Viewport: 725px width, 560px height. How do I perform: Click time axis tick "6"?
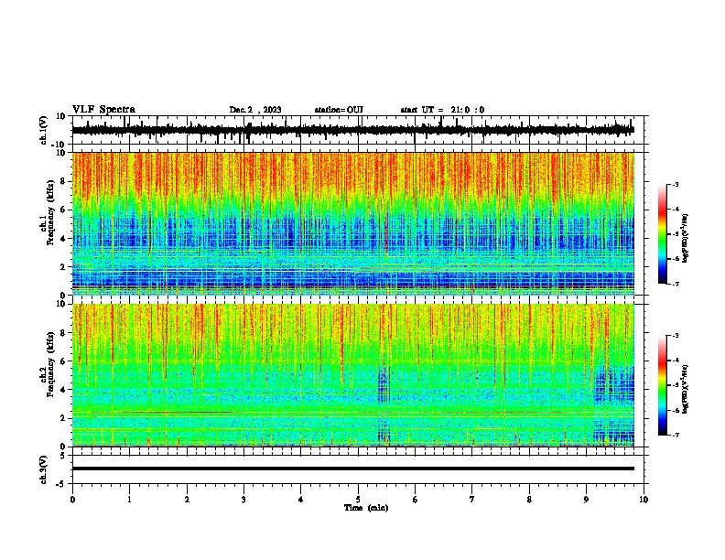[x=416, y=500]
